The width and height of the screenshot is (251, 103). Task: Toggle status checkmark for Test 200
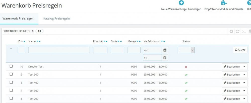point(186,99)
